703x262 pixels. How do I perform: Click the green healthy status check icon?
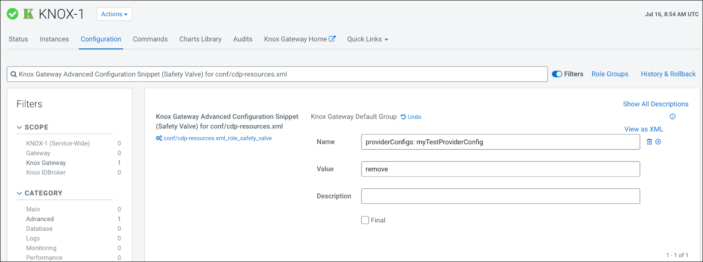pos(12,14)
